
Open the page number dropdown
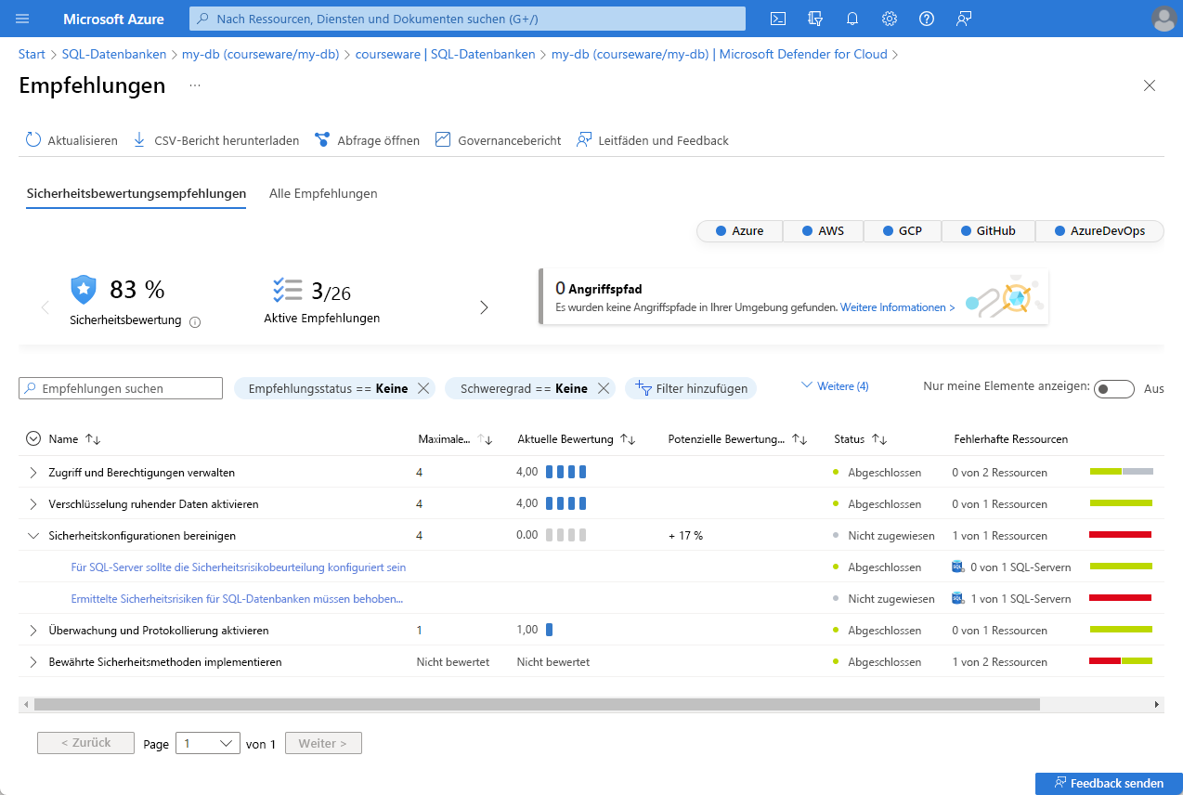[x=208, y=743]
